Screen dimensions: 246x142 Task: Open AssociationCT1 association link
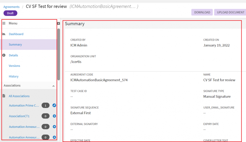click(x=21, y=116)
